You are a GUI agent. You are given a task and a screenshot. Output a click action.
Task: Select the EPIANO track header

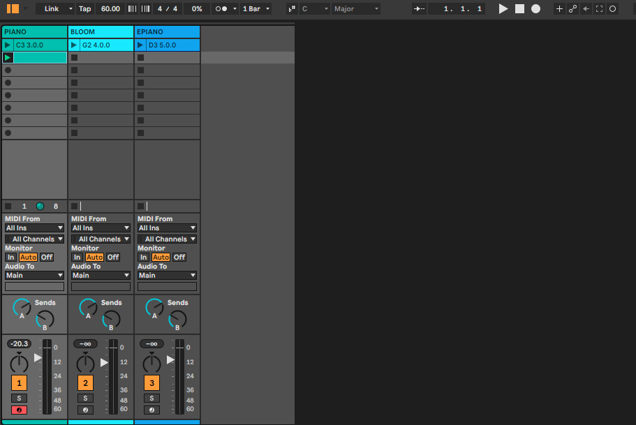click(x=167, y=31)
